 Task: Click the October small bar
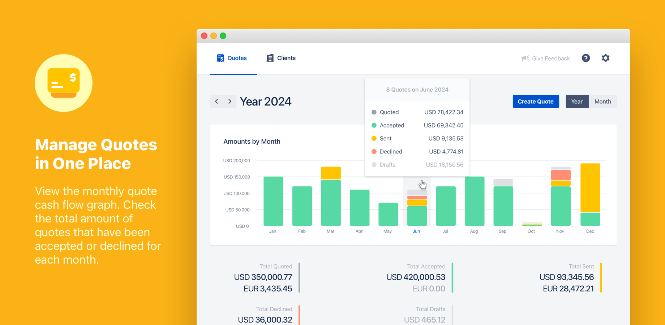point(532,224)
